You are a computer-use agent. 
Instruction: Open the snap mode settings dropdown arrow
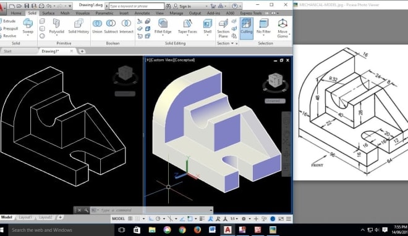143,219
